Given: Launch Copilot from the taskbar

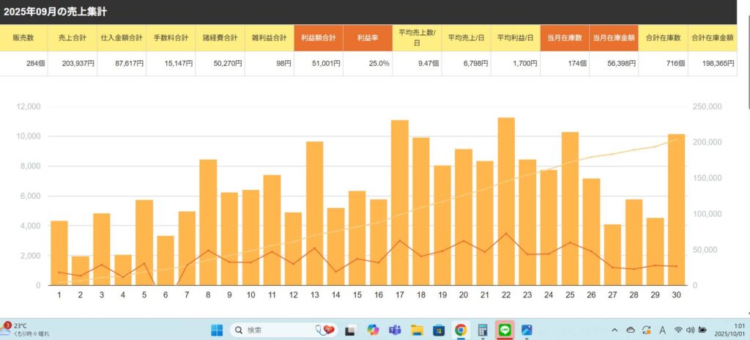Looking at the screenshot, I should (x=373, y=330).
